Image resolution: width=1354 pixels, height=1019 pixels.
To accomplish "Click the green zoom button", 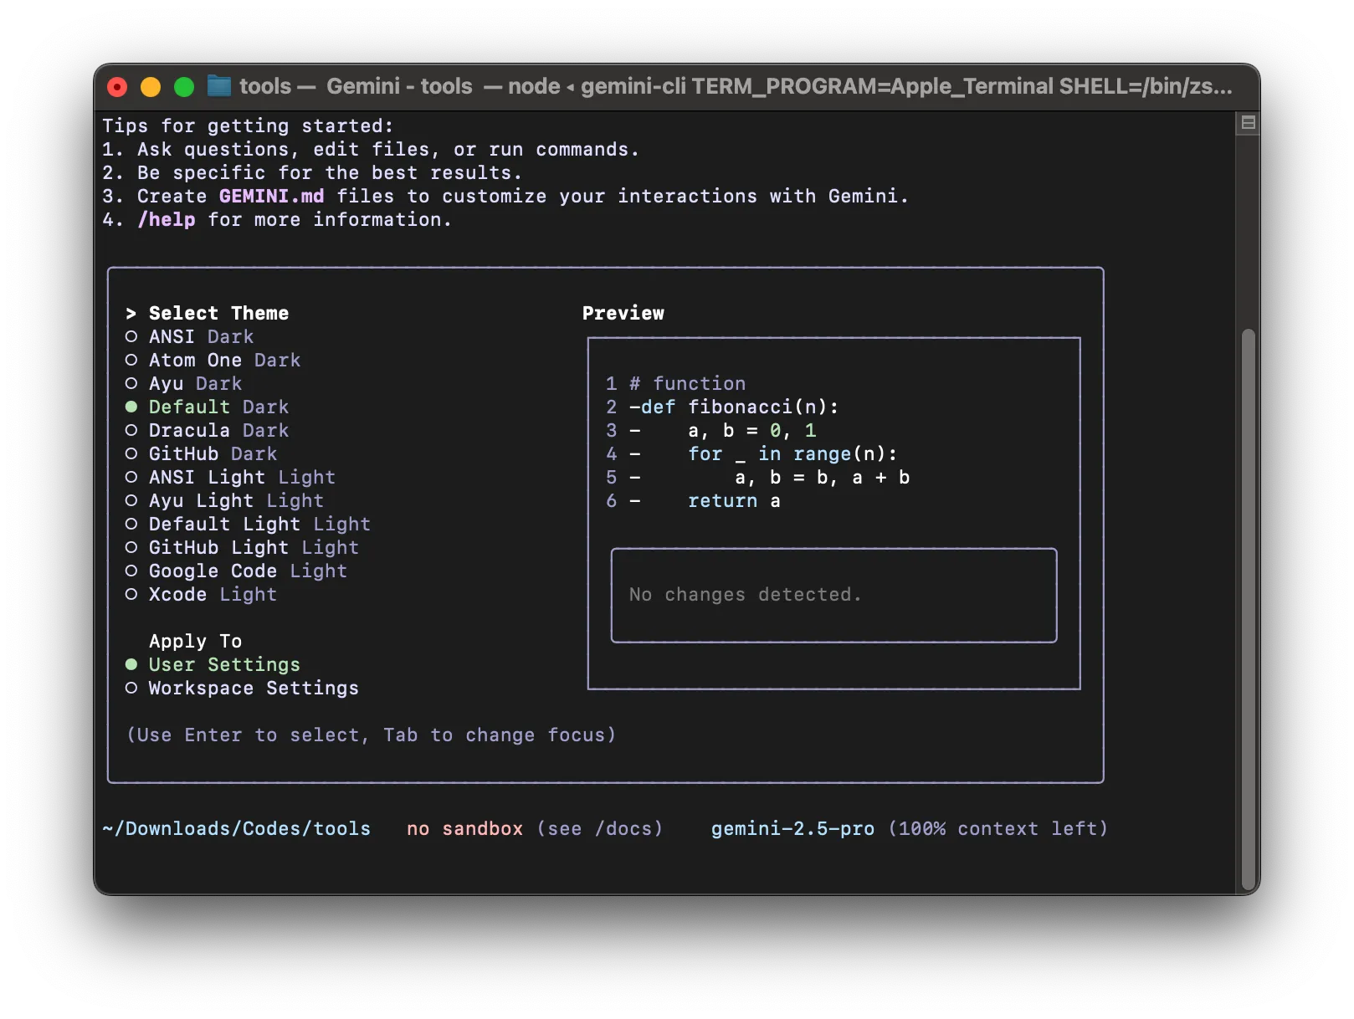I will pos(183,86).
